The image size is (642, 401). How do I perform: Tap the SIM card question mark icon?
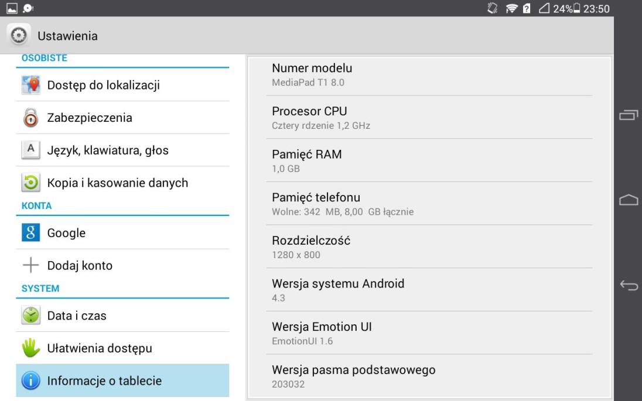tap(527, 8)
